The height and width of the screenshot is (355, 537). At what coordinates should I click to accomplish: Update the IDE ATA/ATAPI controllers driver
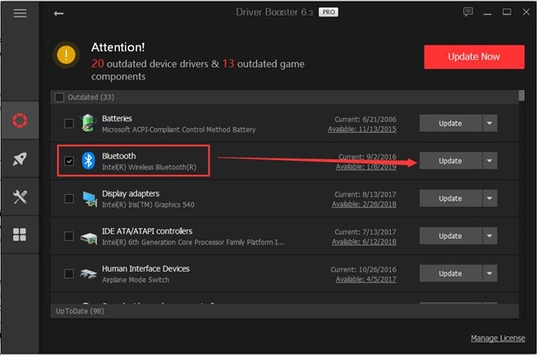[451, 236]
